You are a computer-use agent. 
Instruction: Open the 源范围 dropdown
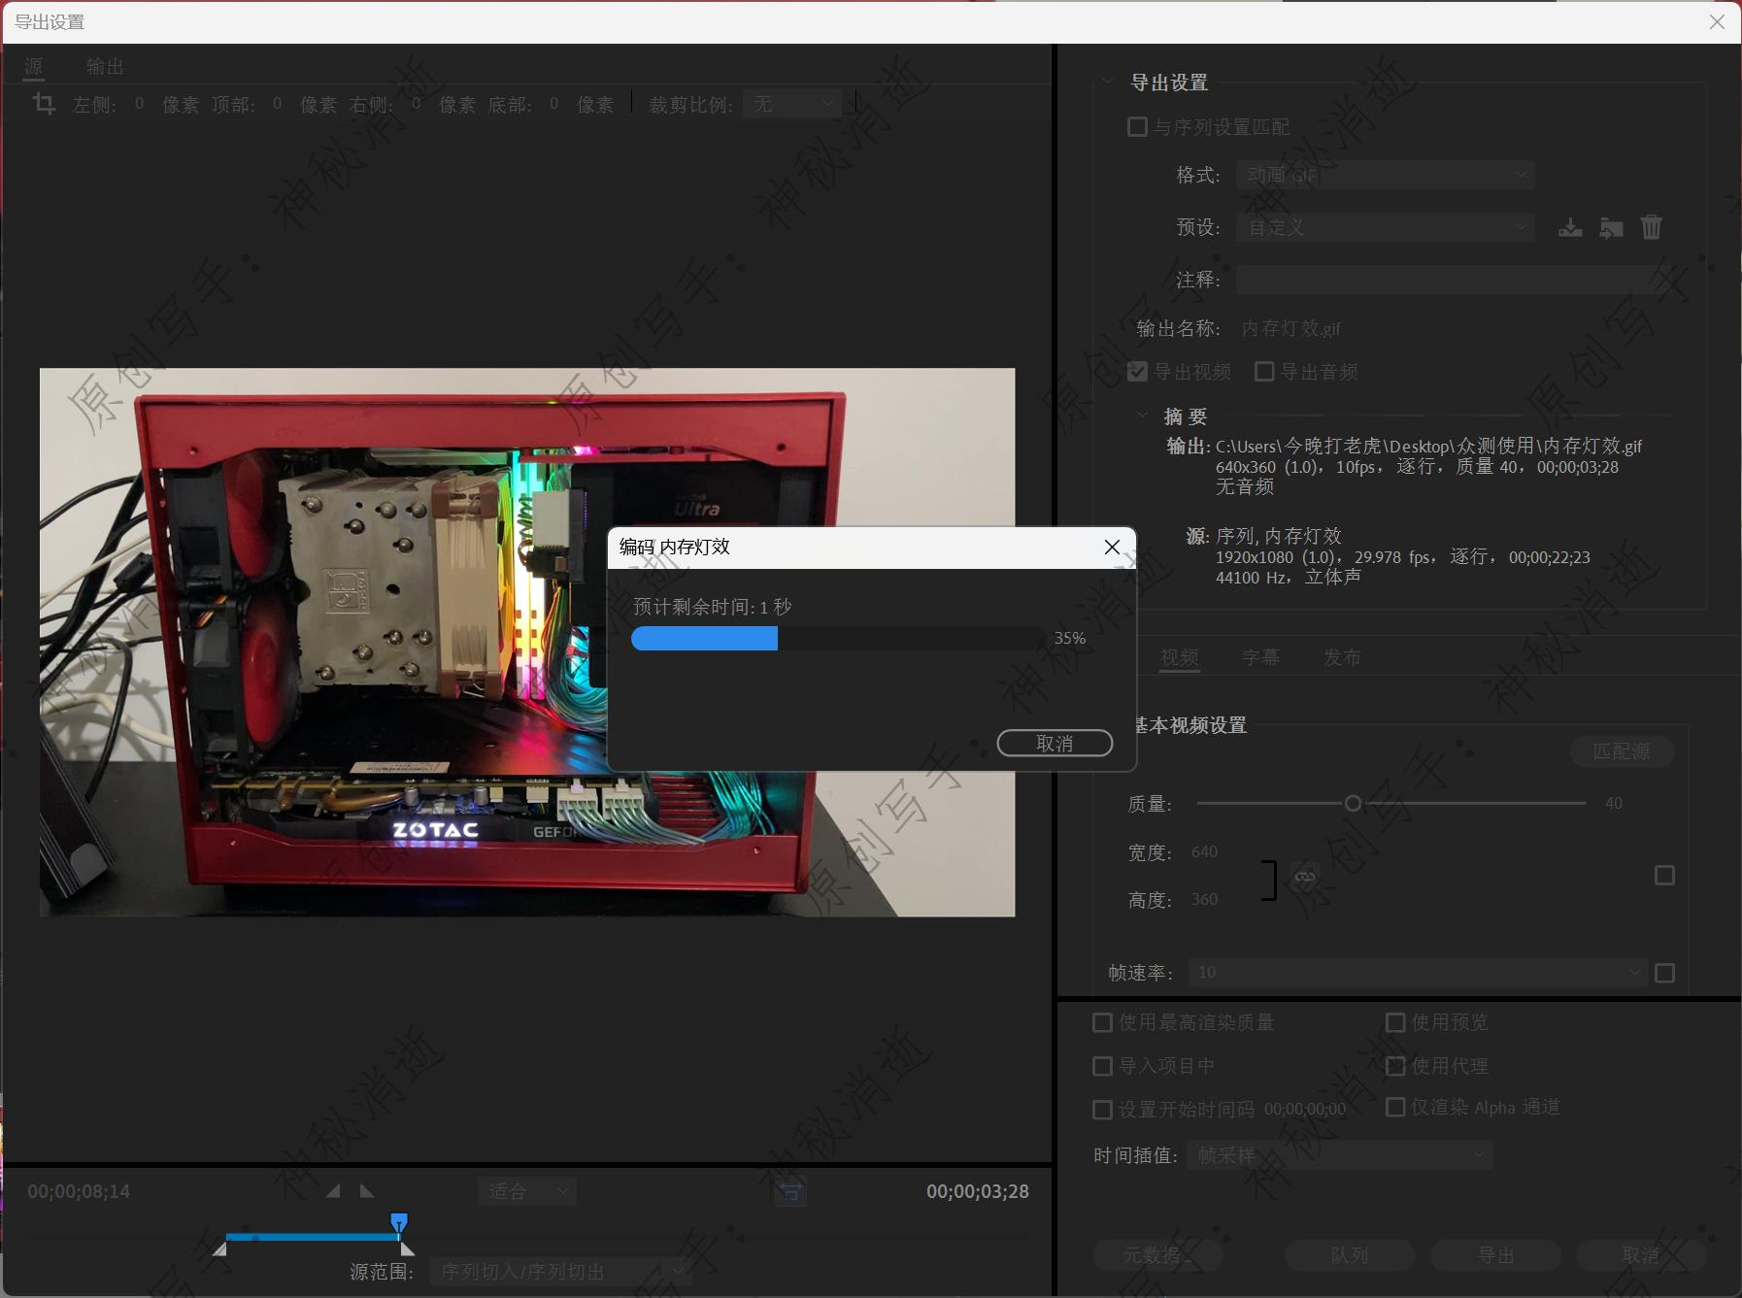tap(560, 1271)
